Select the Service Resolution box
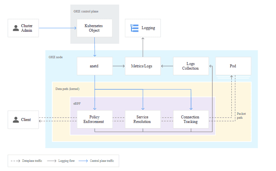Image resolution: width=276 pixels, height=171 pixels. point(143,119)
